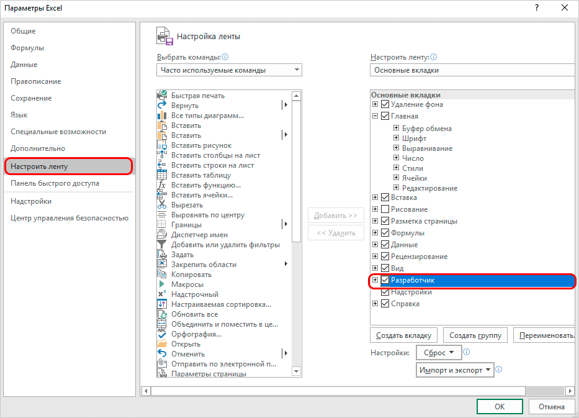
Task: Open the Основные вкладки dropdown
Action: (472, 70)
